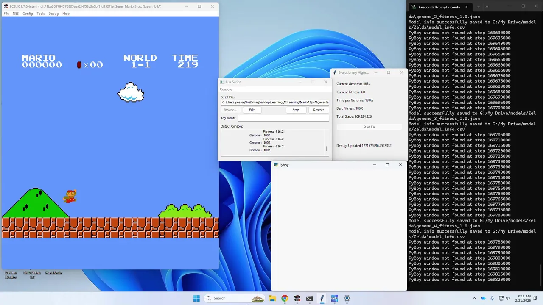Open the NES menu in FCEUX
543x305 pixels.
[x=16, y=14]
